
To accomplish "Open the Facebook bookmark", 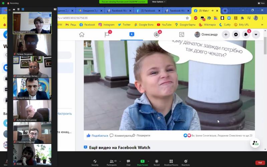I will pos(87,25).
